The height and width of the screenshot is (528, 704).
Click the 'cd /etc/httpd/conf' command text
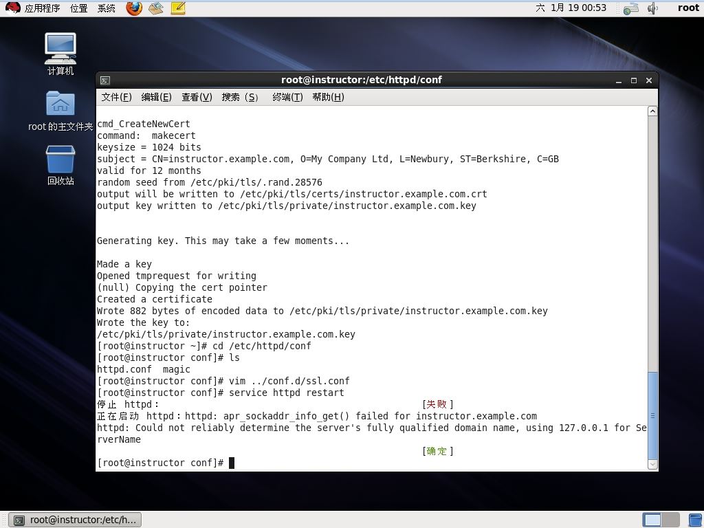262,346
